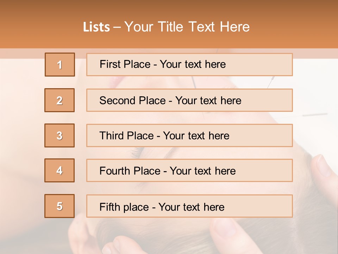The height and width of the screenshot is (254, 338).
Task: Click the dash in the slide title
Action: pos(117,27)
